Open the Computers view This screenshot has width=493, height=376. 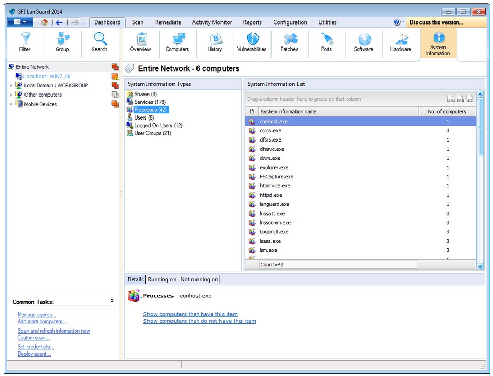pyautogui.click(x=177, y=42)
